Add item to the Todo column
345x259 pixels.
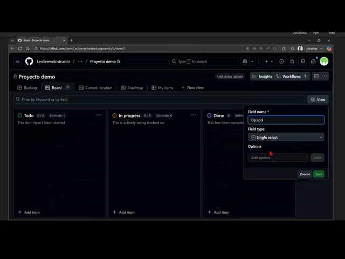pyautogui.click(x=29, y=212)
